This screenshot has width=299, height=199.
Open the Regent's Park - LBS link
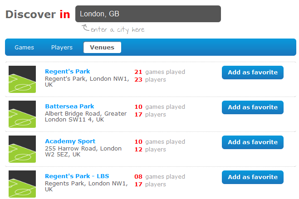(x=77, y=176)
